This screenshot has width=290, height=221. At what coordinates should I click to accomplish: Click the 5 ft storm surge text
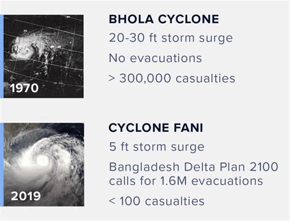[157, 147]
